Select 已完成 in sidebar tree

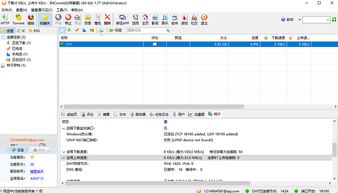pos(17,48)
